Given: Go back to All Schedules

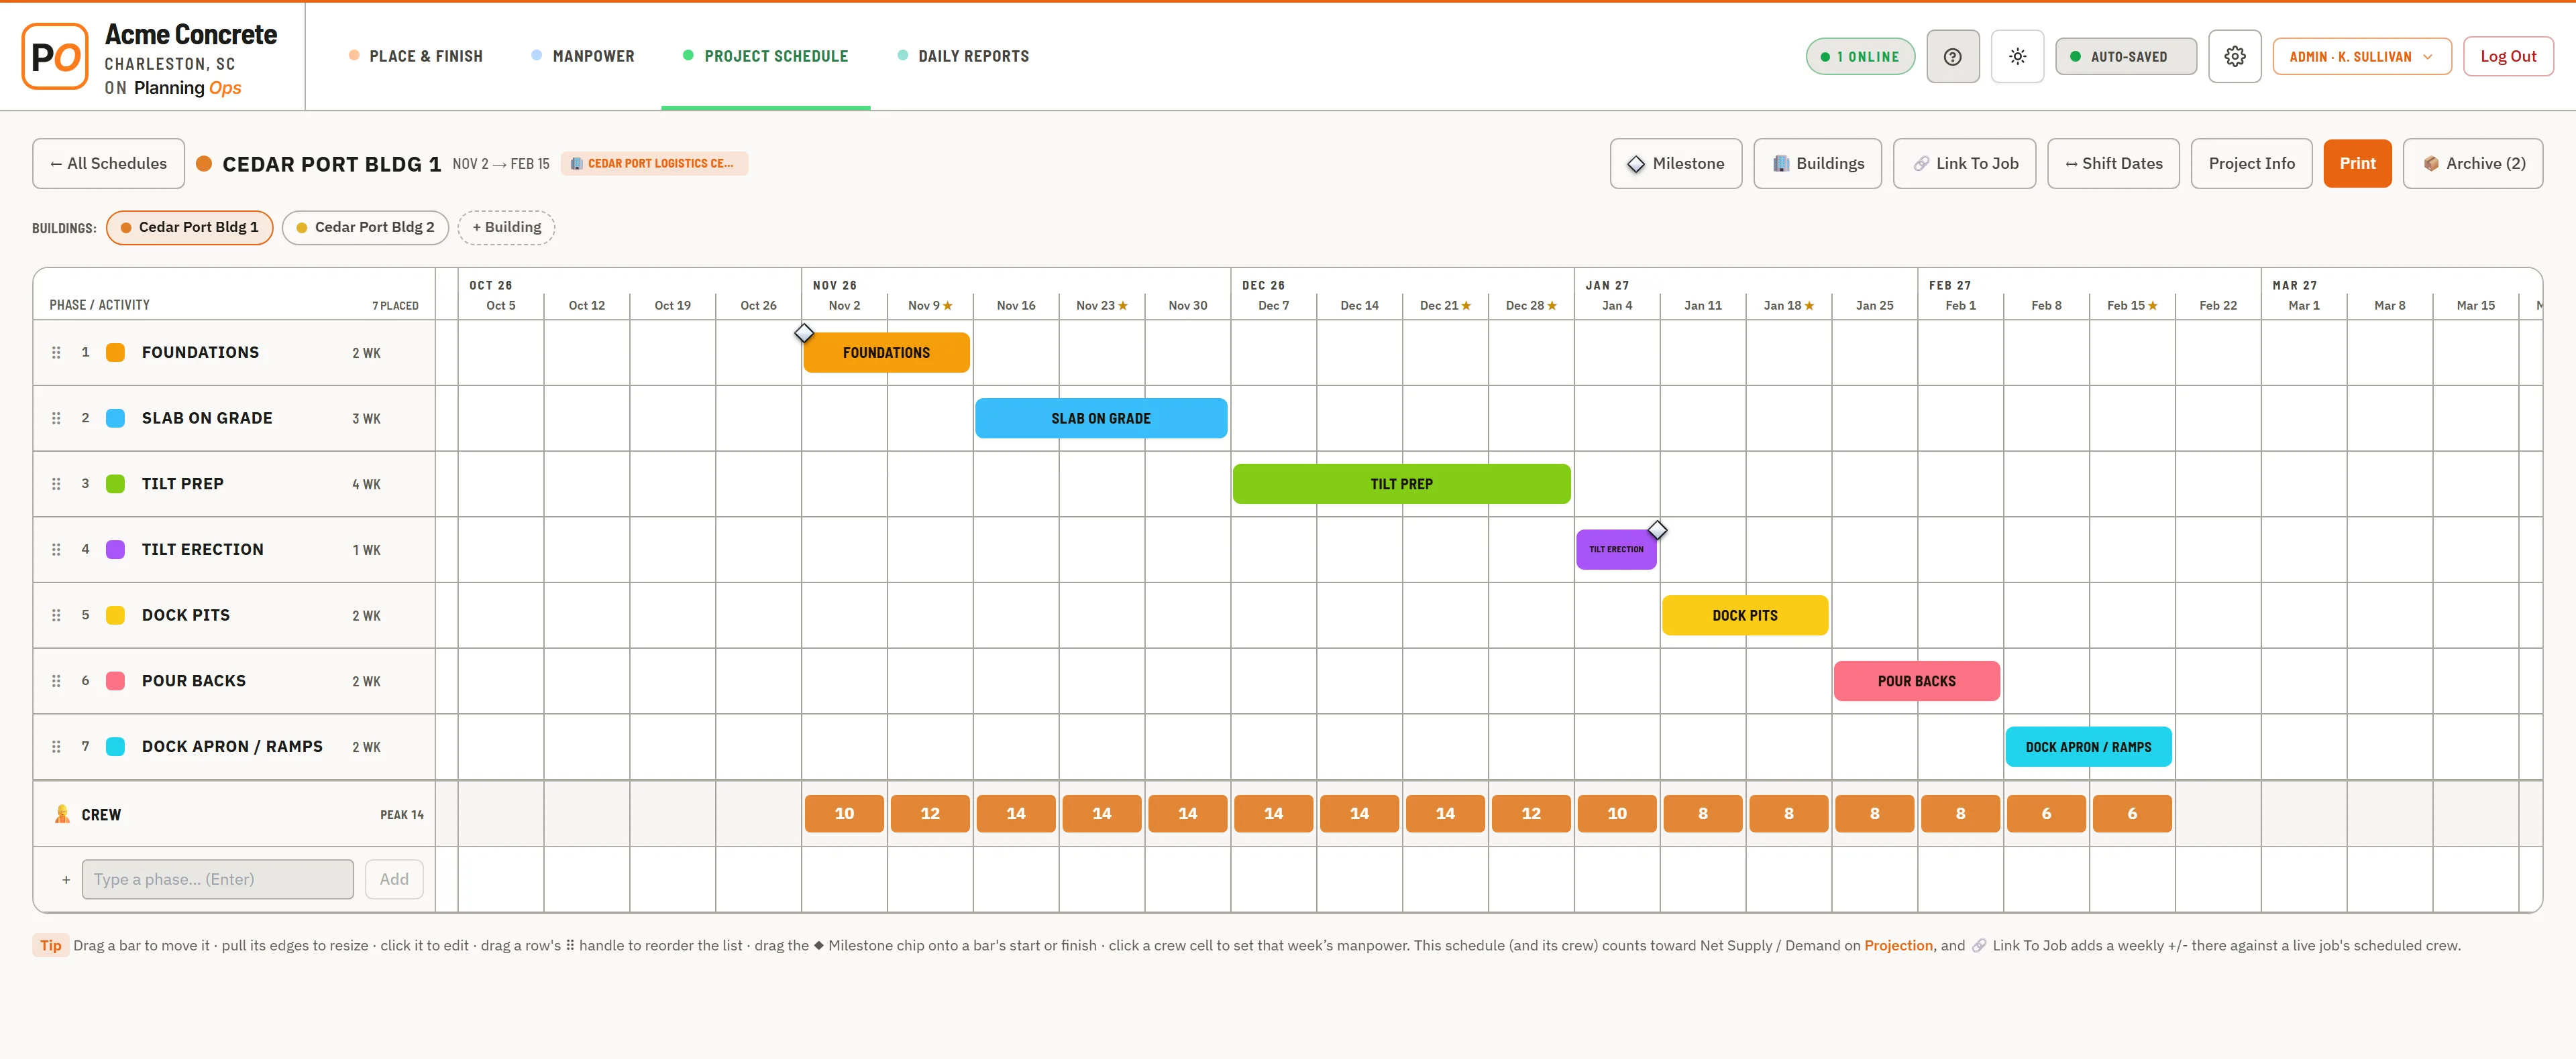Looking at the screenshot, I should 108,164.
